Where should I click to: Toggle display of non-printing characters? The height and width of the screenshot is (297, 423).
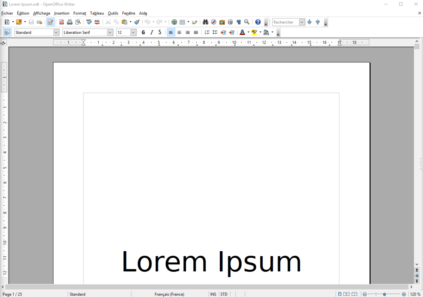point(238,22)
